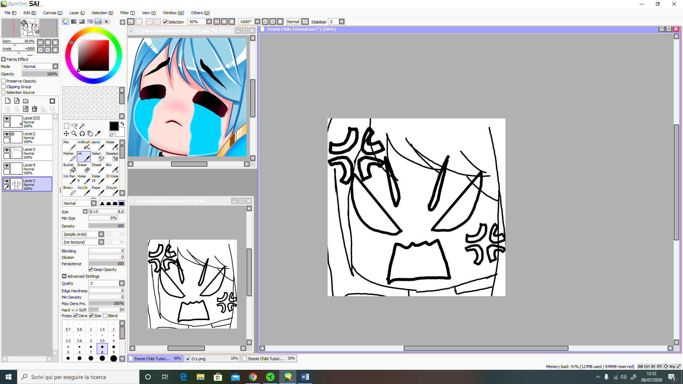Screen dimensions: 683x384
Task: Undo the last action in toolbar
Action: pyautogui.click(x=131, y=22)
